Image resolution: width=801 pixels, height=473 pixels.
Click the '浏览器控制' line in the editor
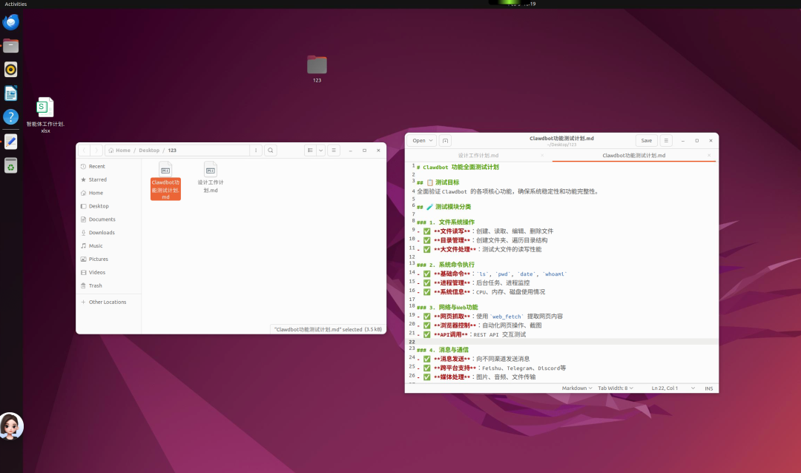pos(479,325)
